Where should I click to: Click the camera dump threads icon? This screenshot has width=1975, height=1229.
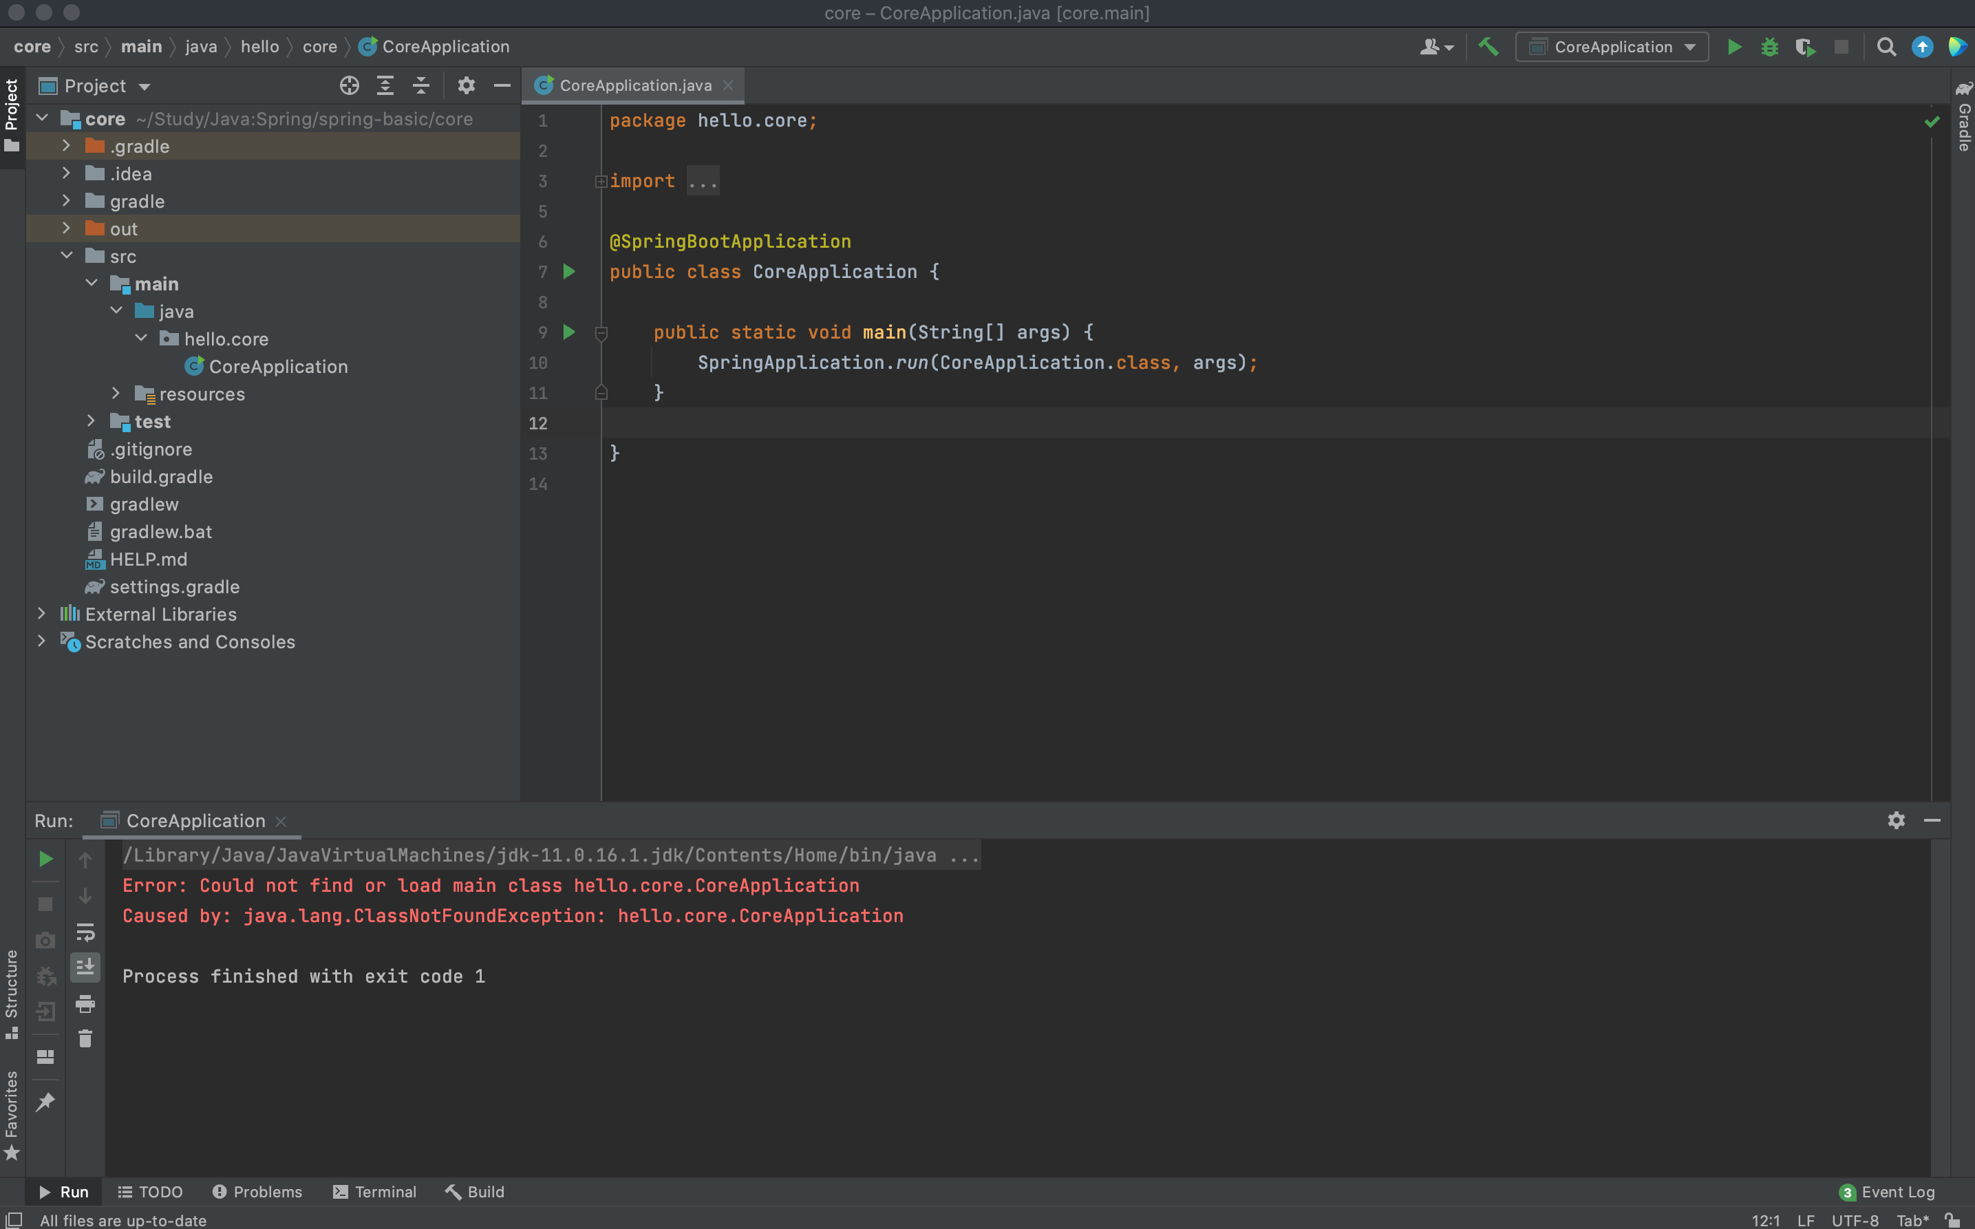click(45, 941)
